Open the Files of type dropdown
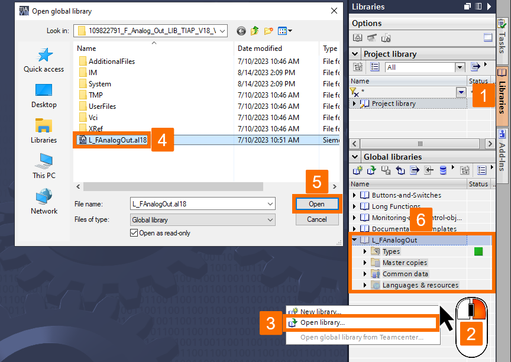This screenshot has width=511, height=362. pyautogui.click(x=269, y=219)
